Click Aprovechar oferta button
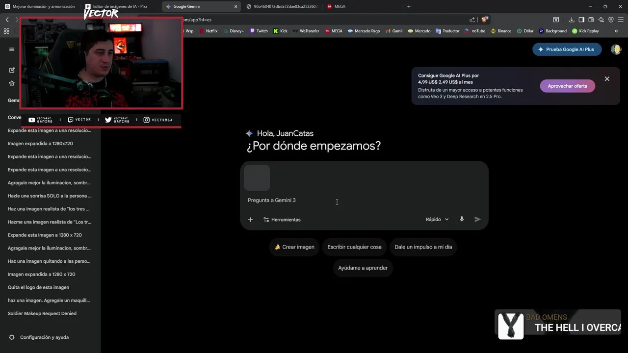Viewport: 628px width, 353px height. click(x=567, y=86)
